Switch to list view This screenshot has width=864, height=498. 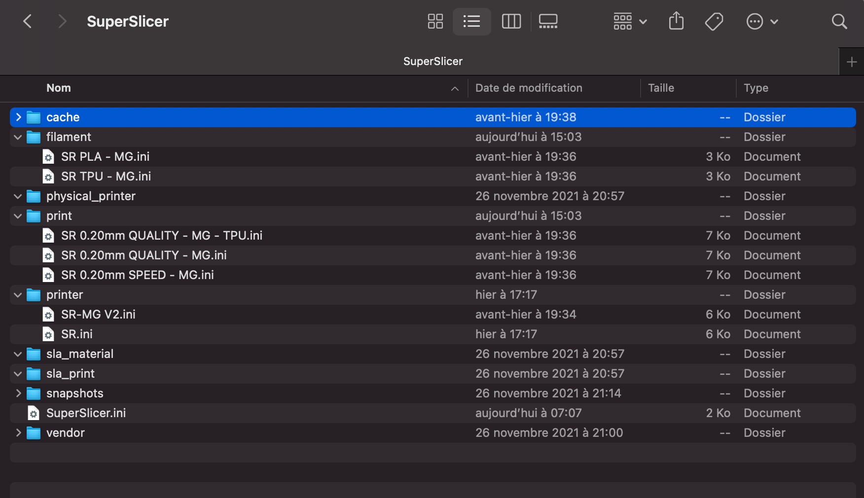tap(472, 21)
